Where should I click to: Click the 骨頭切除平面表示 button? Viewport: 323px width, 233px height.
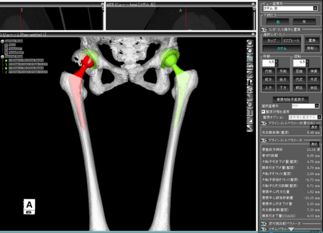290,99
